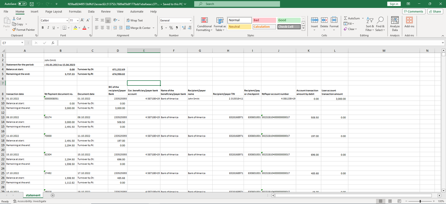Click the AutoSum icon
The height and width of the screenshot is (204, 446).
coord(346,18)
